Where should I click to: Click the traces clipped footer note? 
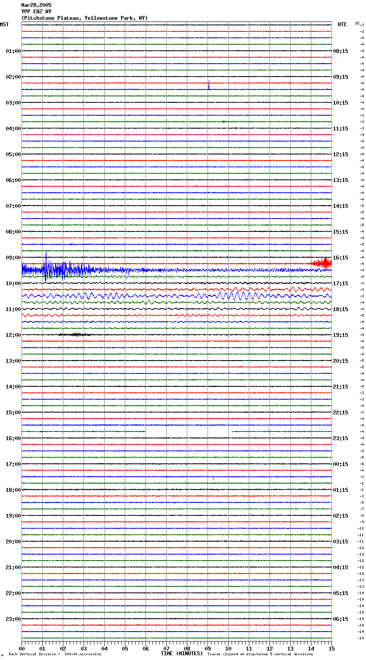260,654
